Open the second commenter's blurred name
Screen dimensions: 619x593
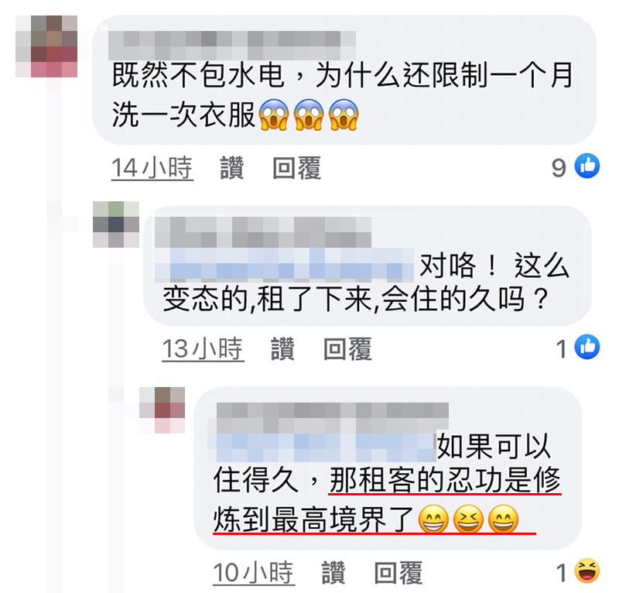[x=262, y=232]
